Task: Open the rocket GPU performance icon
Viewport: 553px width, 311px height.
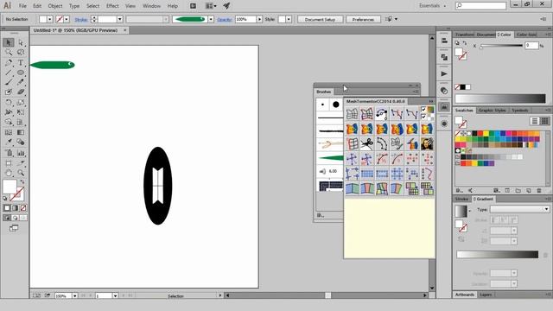Action: pyautogui.click(x=226, y=6)
